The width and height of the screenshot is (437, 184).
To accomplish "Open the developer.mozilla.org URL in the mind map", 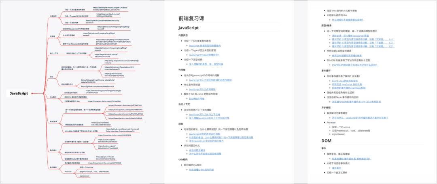I will [110, 8].
